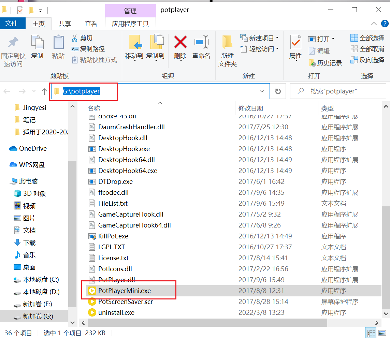Select WPS网盘 in the navigation pane
Screen dimensions: 390x338
click(27, 165)
